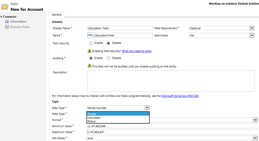Open the Field Requirement dropdown arrow

tap(252, 28)
